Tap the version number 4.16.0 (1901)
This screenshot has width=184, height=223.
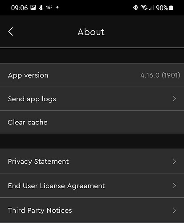coord(160,75)
